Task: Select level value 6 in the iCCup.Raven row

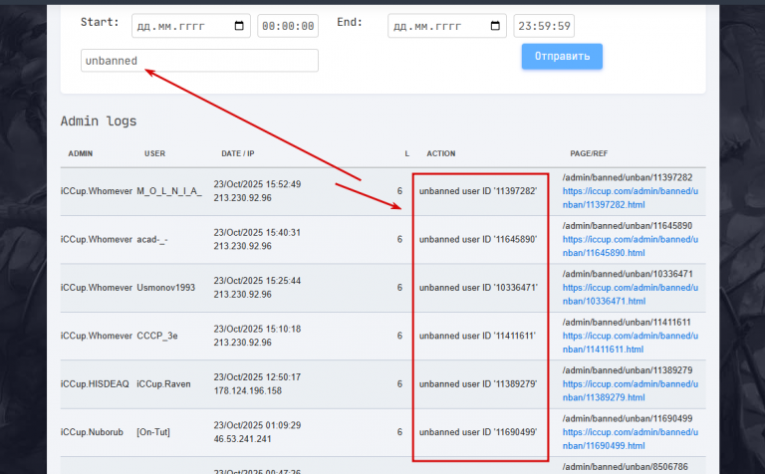Action: pyautogui.click(x=399, y=384)
